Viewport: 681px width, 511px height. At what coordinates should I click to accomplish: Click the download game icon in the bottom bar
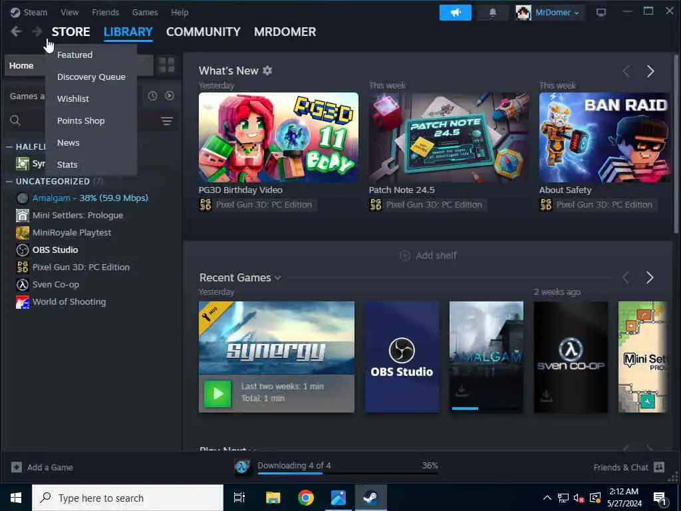coord(242,468)
